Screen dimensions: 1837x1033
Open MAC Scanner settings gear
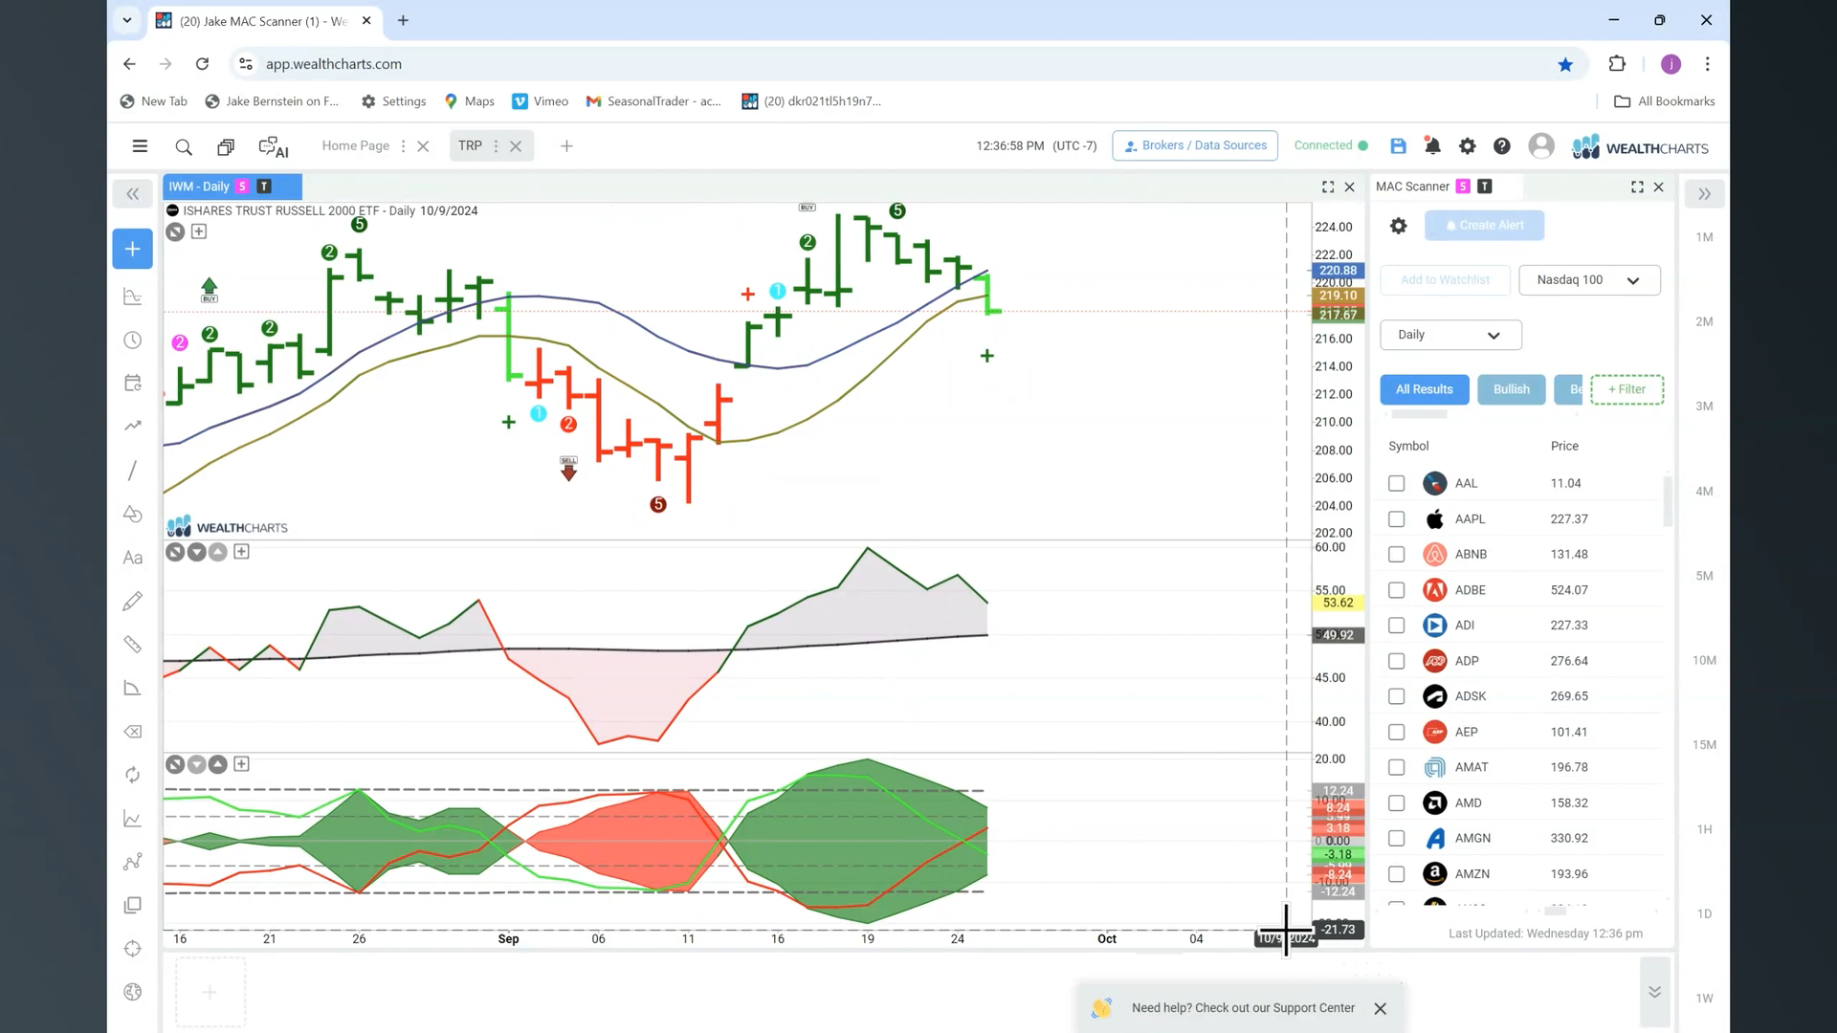[1398, 226]
